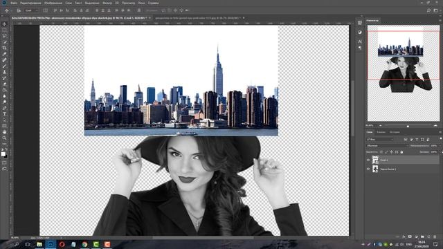
Task: Switch to the History tab
Action: (395, 132)
